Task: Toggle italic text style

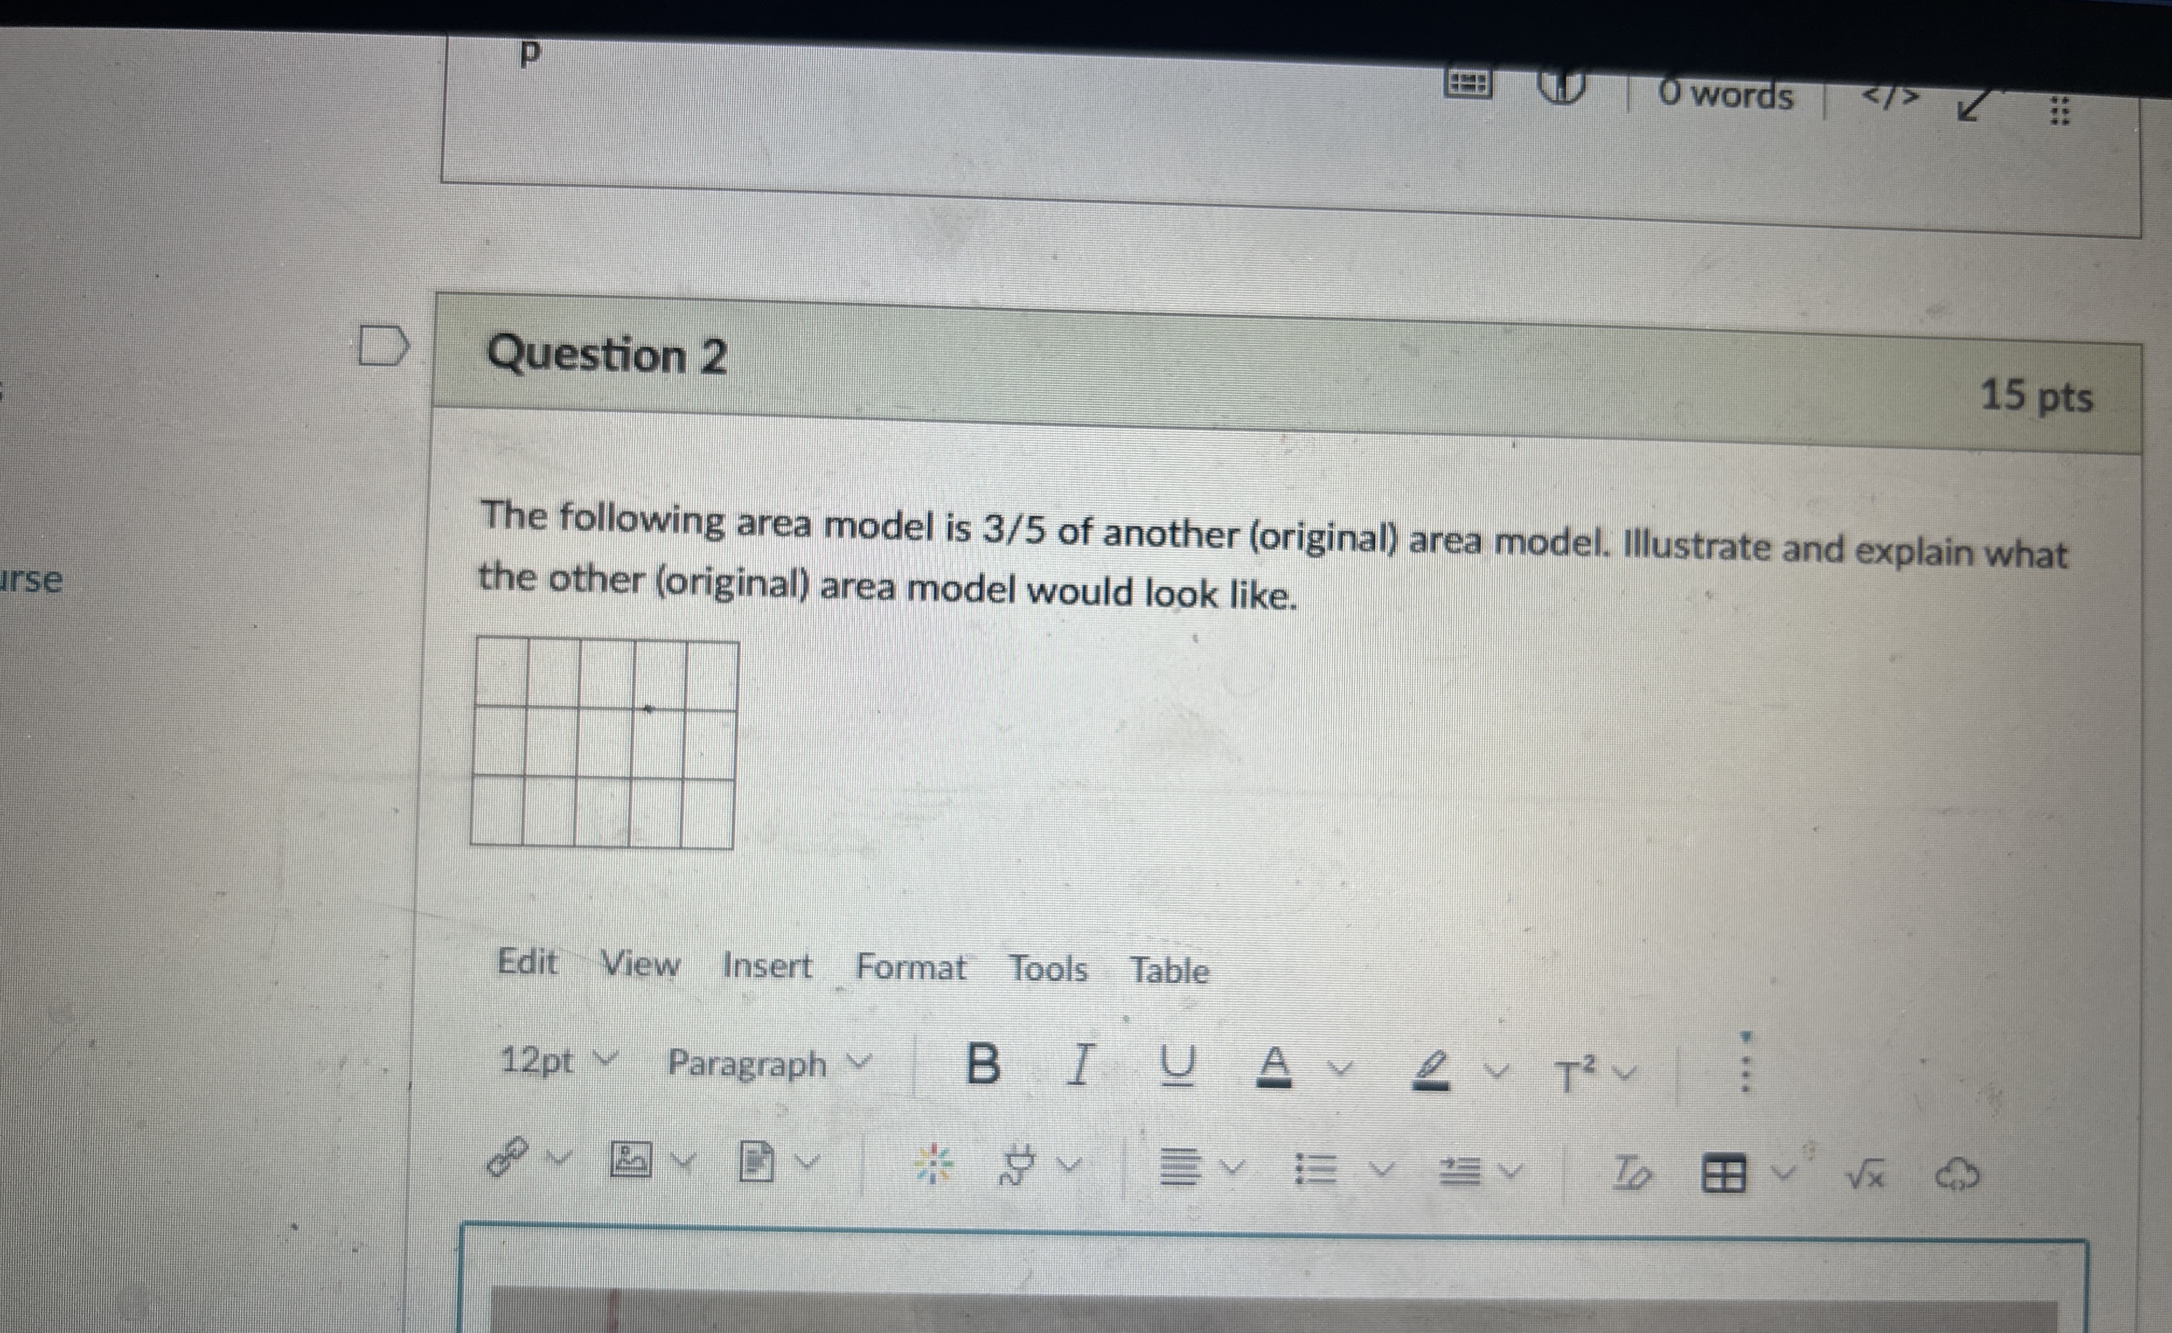Action: click(x=1080, y=1065)
